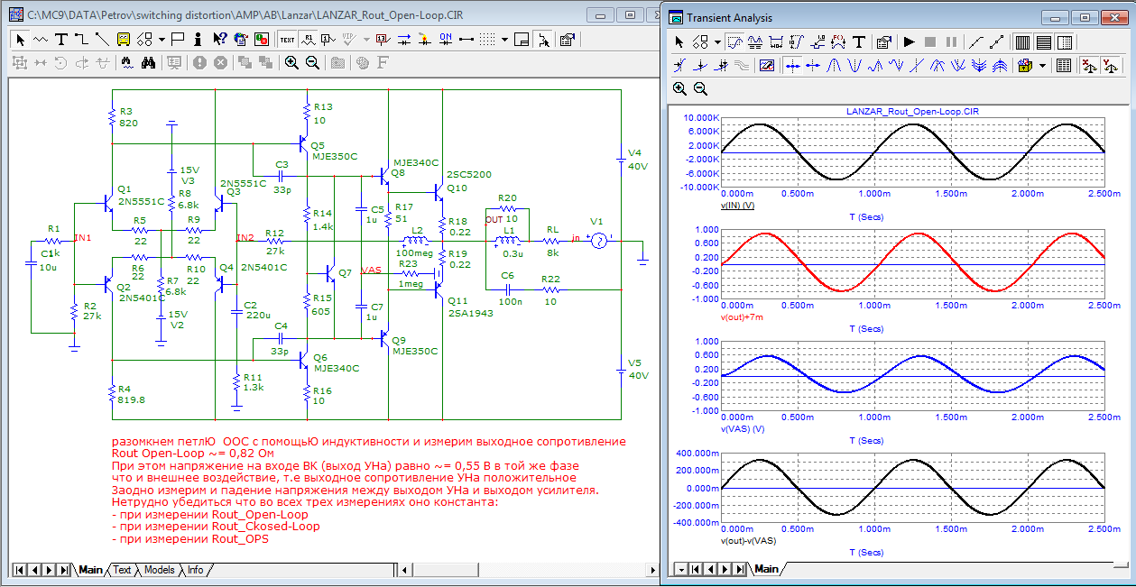The width and height of the screenshot is (1136, 587).
Task: Toggle the ON pin connections display button
Action: click(x=446, y=40)
